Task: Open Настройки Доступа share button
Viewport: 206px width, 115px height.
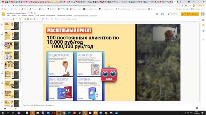Action: (x=190, y=14)
